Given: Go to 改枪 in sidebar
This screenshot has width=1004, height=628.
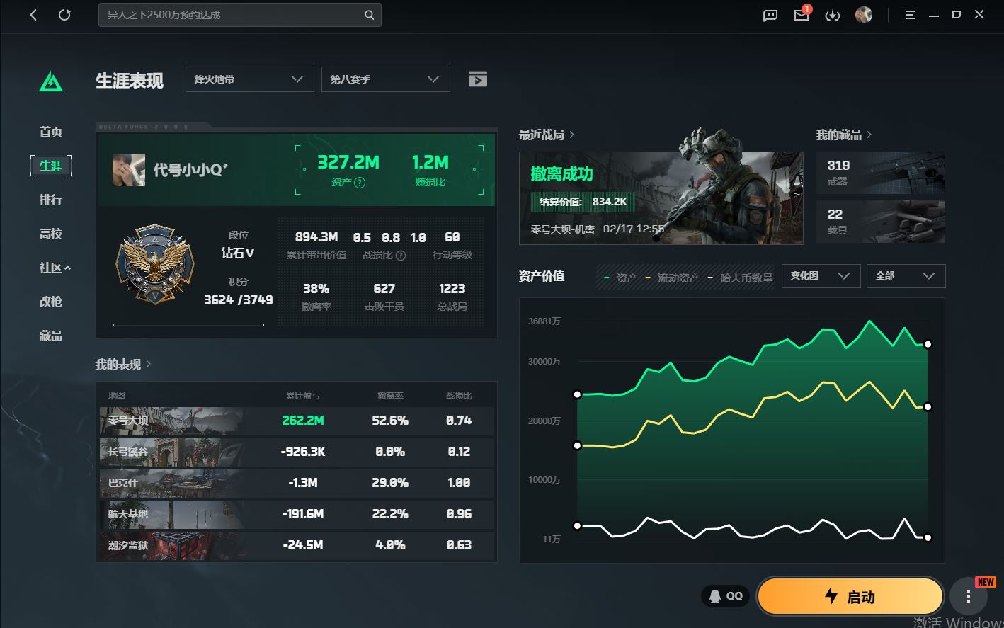Looking at the screenshot, I should point(51,302).
